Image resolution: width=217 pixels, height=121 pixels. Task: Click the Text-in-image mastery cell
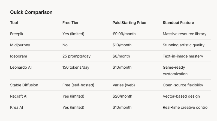pos(183,56)
